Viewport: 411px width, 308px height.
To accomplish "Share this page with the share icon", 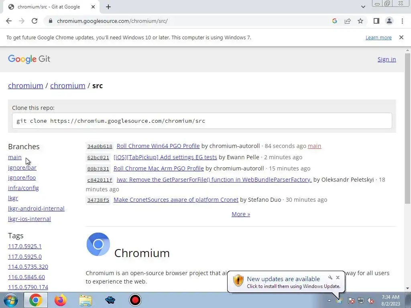I will (x=348, y=21).
